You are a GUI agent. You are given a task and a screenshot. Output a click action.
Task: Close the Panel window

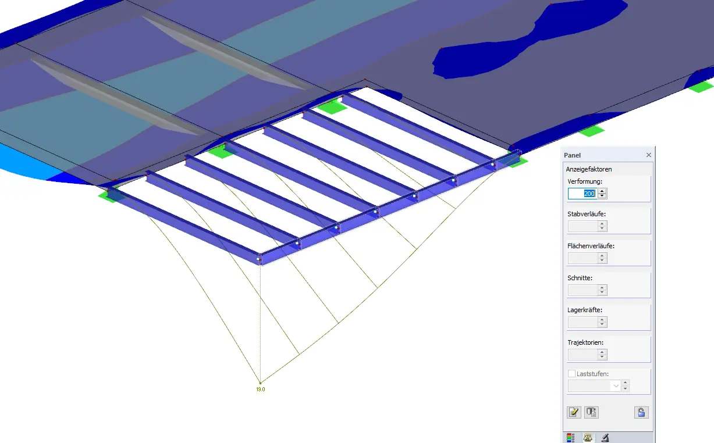pyautogui.click(x=648, y=155)
